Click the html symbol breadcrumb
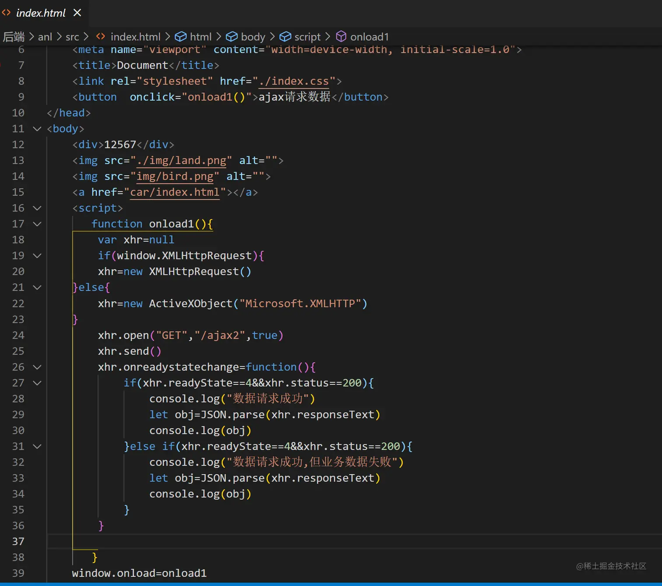The image size is (662, 586). coord(201,37)
